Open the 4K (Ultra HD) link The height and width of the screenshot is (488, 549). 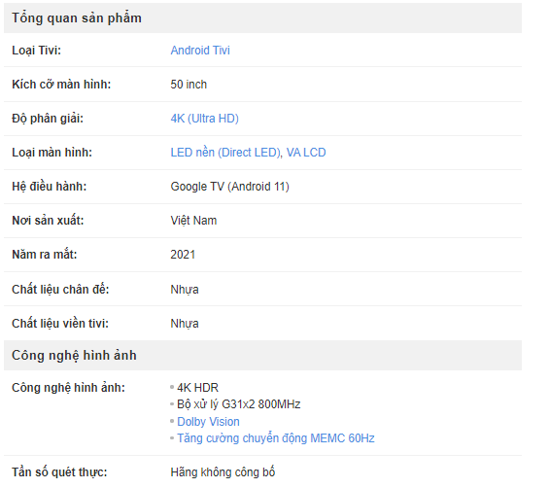(204, 119)
